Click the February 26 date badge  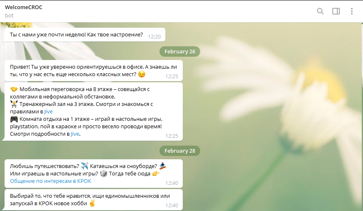[180, 51]
